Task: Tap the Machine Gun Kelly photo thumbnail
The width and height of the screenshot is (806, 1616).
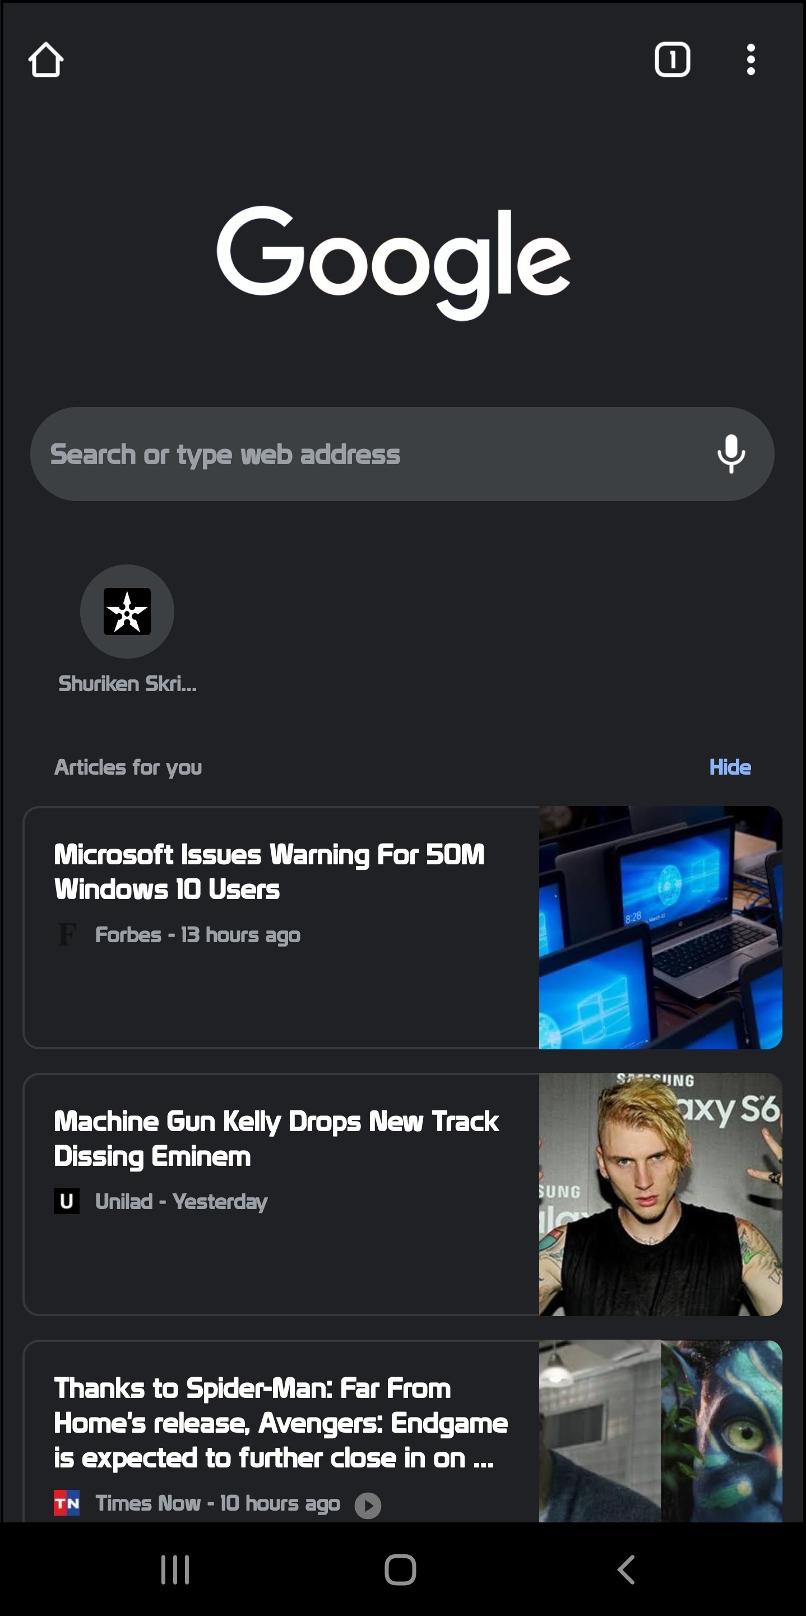Action: pyautogui.click(x=660, y=1194)
